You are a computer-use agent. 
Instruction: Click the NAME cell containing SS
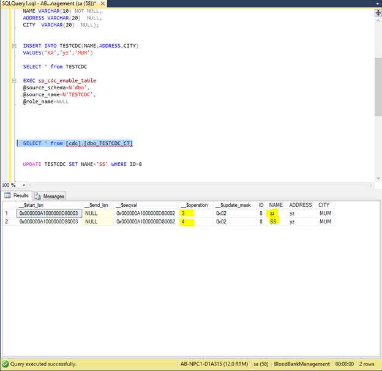pos(273,222)
